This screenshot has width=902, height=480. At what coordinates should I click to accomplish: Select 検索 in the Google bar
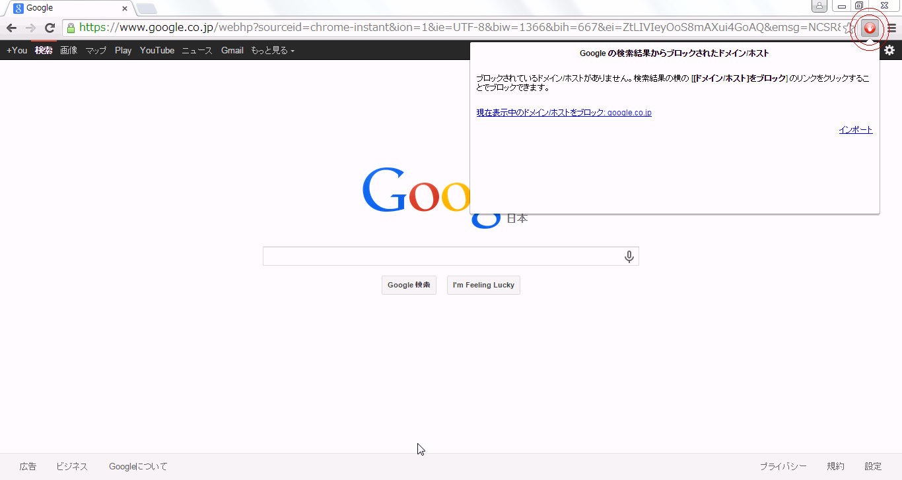[x=44, y=50]
